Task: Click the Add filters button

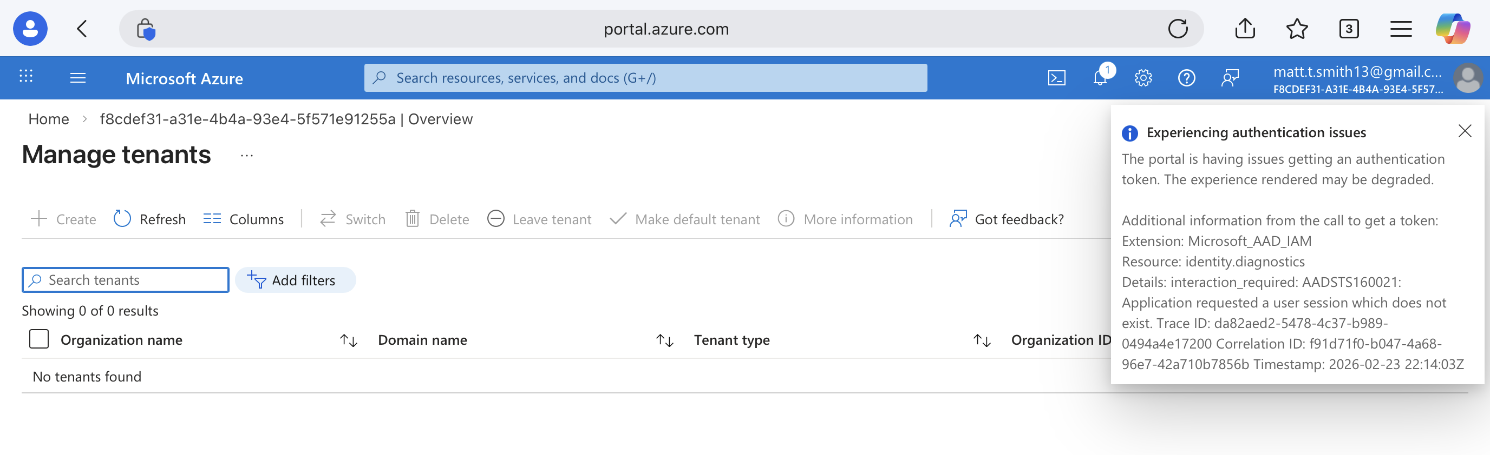Action: 295,280
